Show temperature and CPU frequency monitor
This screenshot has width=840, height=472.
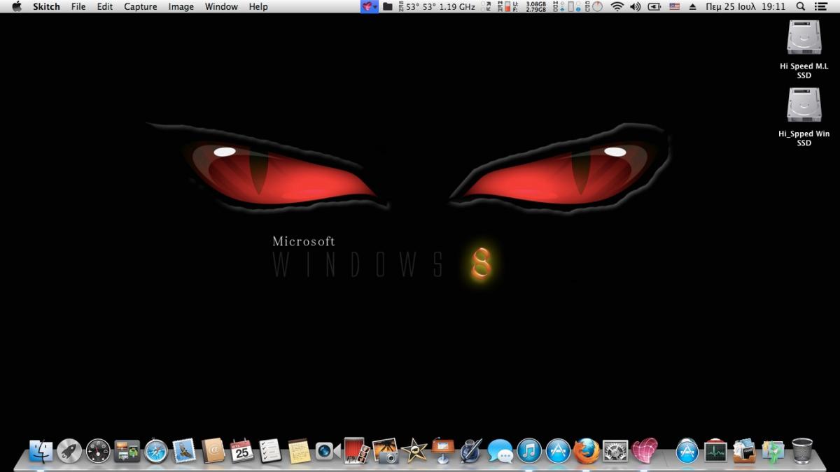436,6
